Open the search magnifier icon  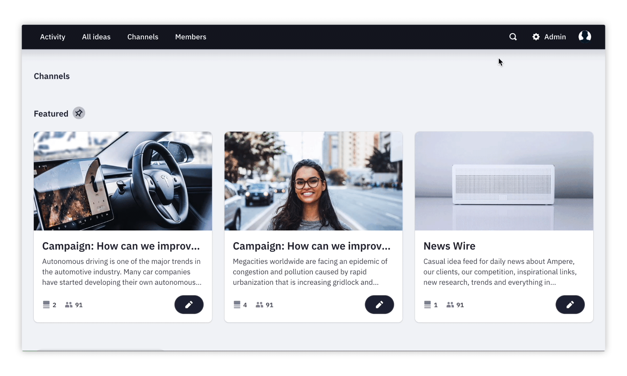click(x=513, y=37)
